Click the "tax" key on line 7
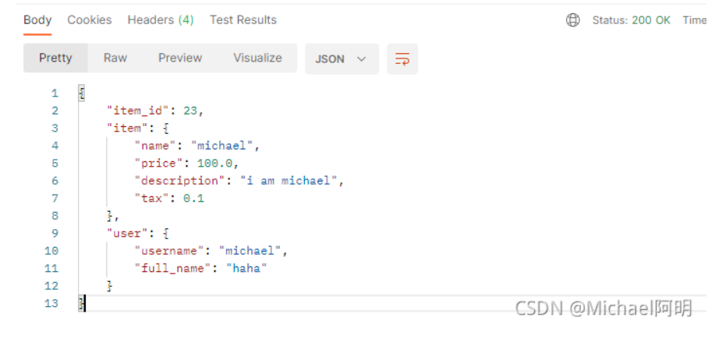This screenshot has width=722, height=363. [151, 199]
